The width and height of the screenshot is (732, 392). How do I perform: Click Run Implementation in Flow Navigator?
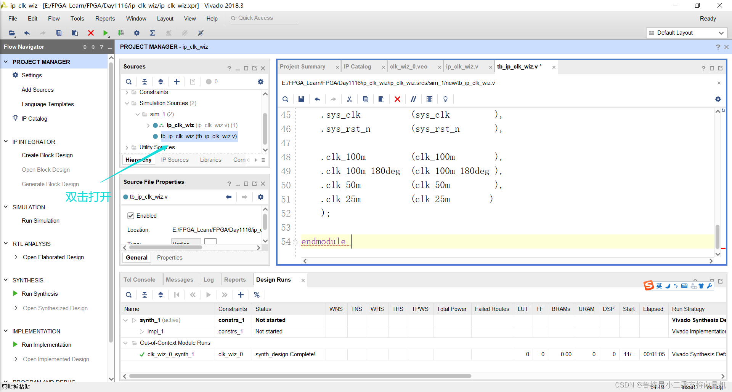coord(47,345)
